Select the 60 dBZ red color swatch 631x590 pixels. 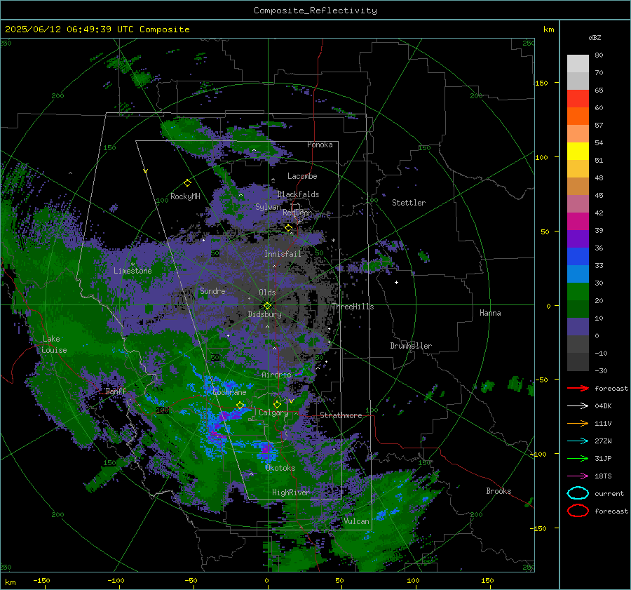(578, 99)
